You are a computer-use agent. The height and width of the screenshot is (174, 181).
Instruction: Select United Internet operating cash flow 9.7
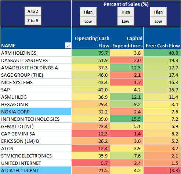91,163
